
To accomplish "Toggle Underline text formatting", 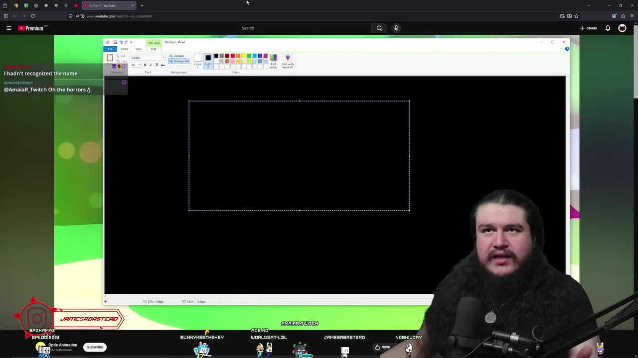I will pyautogui.click(x=157, y=65).
